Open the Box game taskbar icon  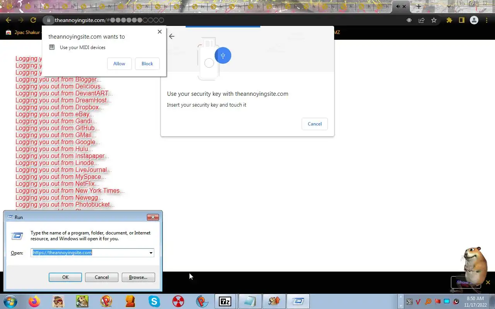pyautogui.click(x=82, y=301)
